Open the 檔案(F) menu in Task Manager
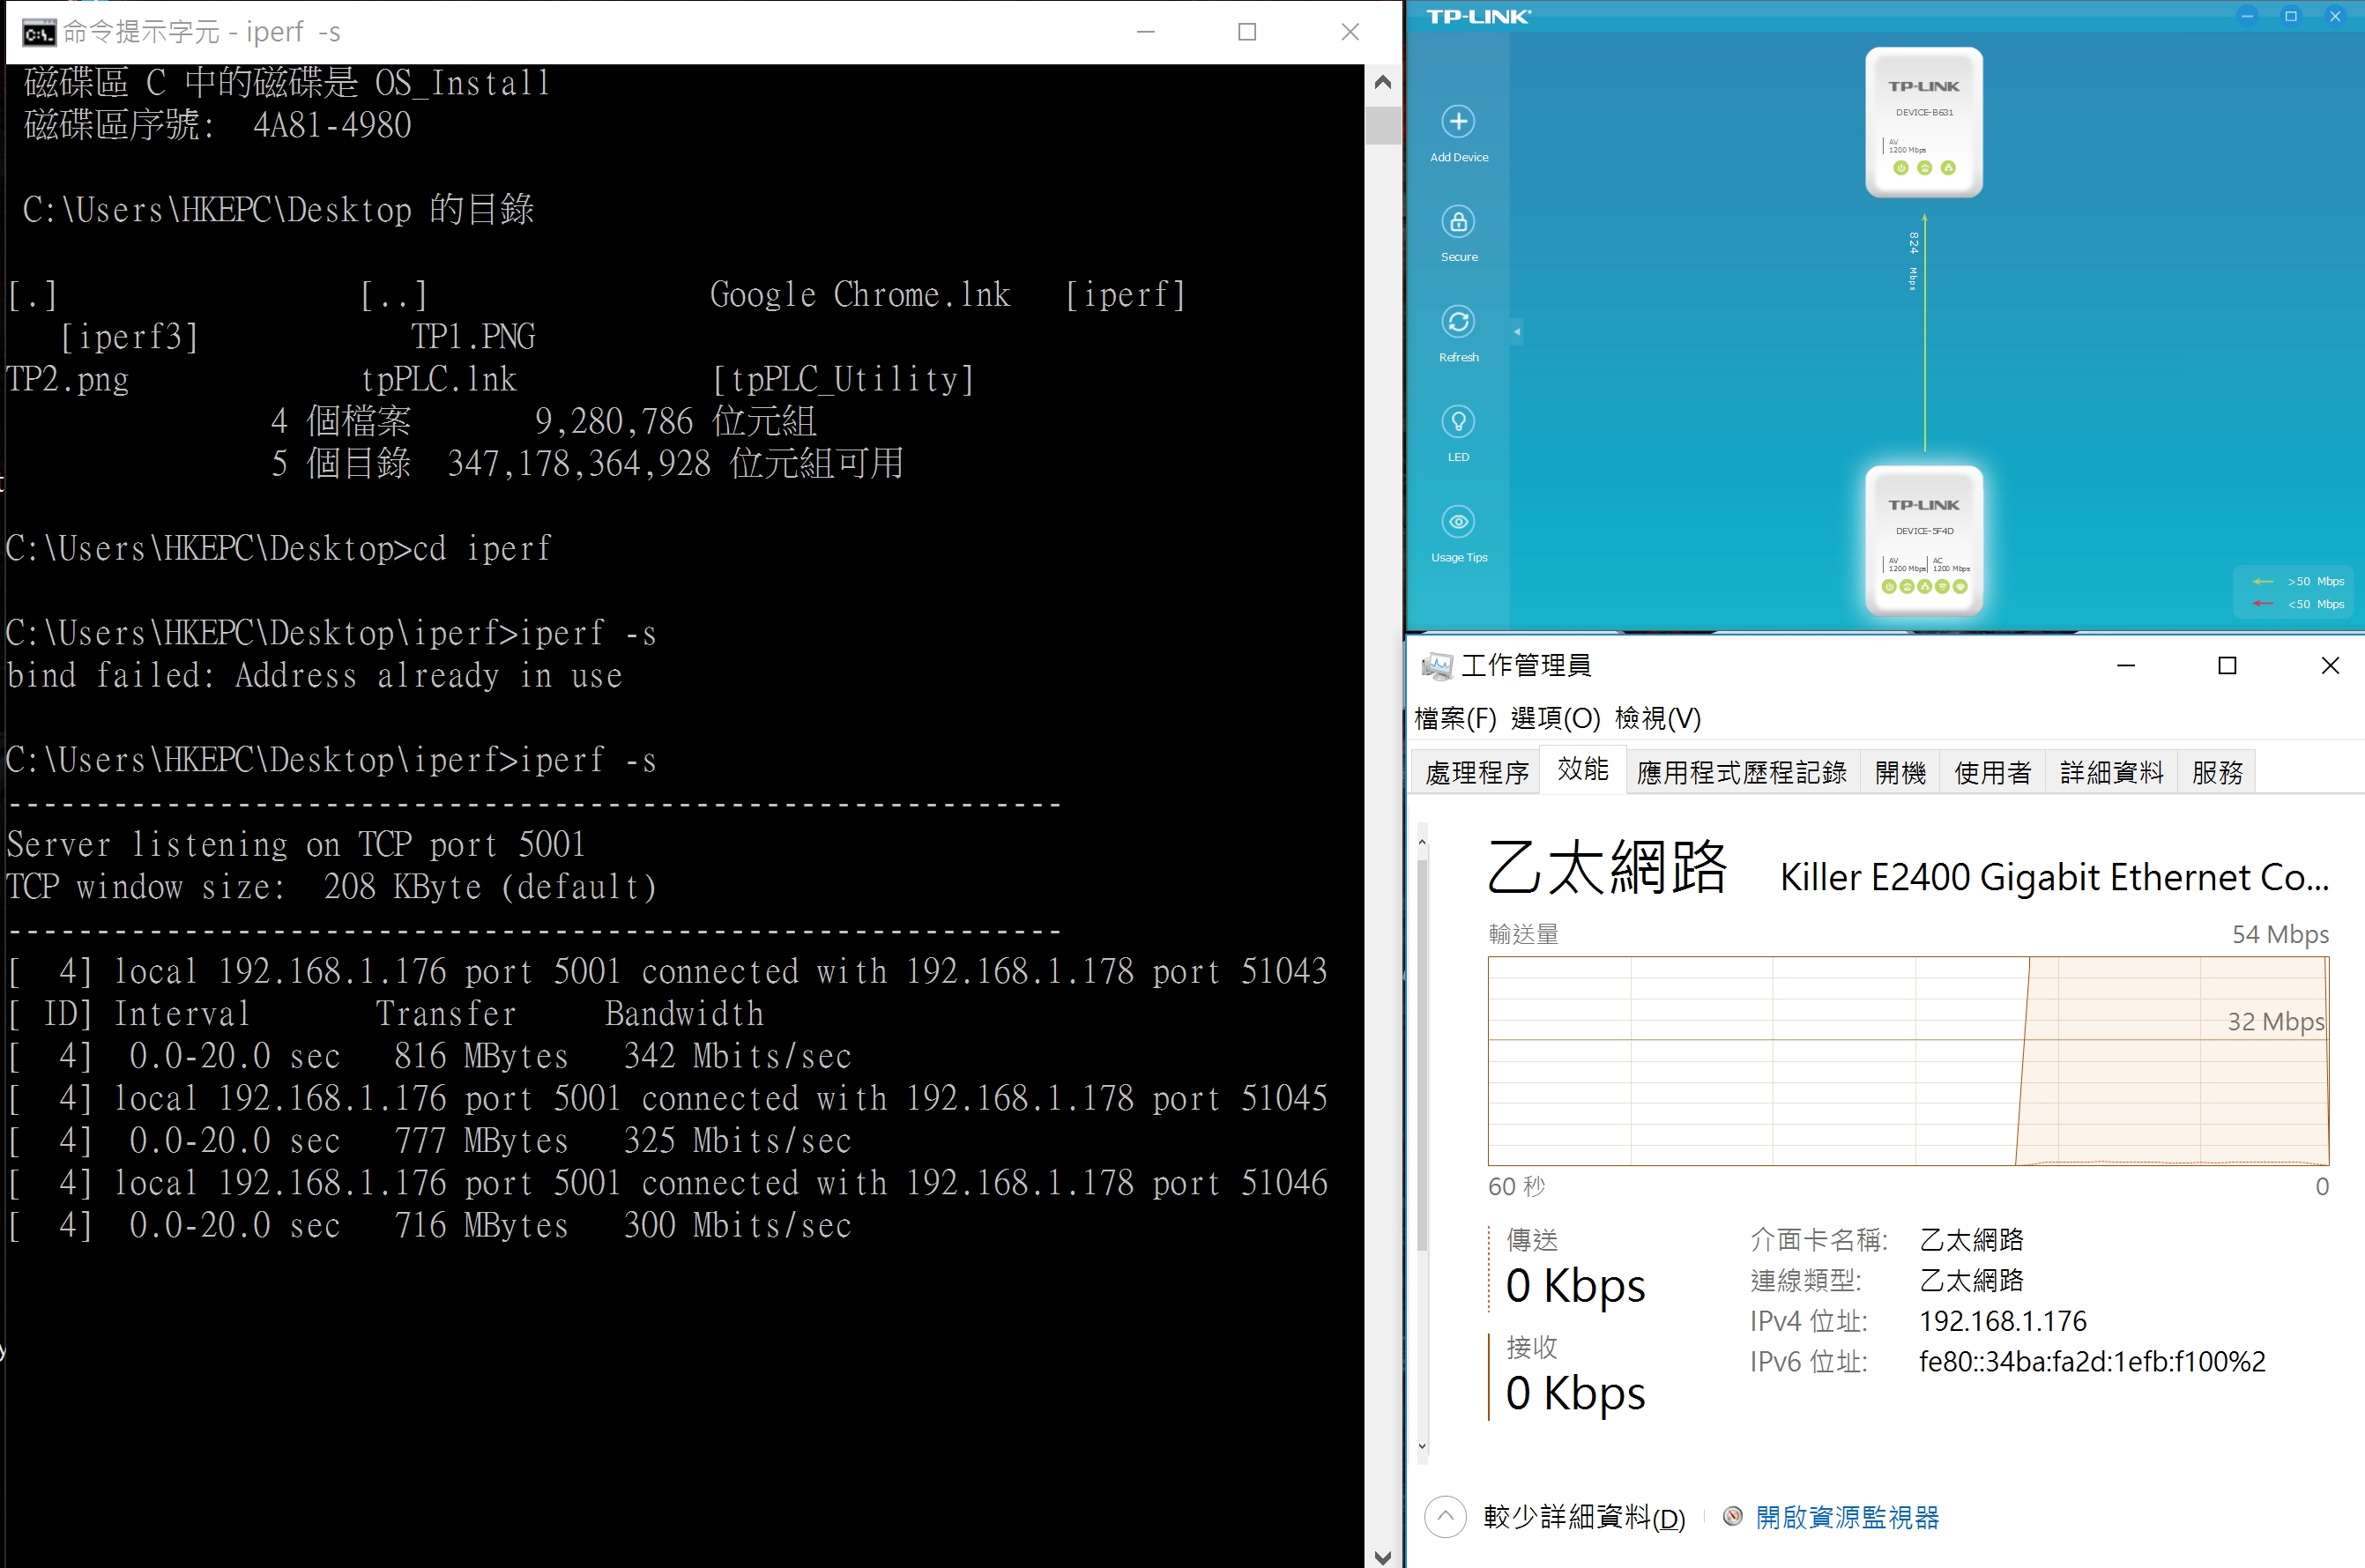Screen dimensions: 2365x1568 click(x=1455, y=718)
